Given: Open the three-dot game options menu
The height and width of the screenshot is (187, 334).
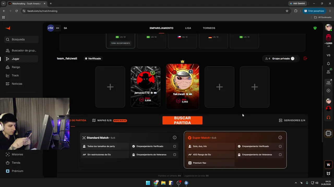Looking at the screenshot, I should coord(57,28).
